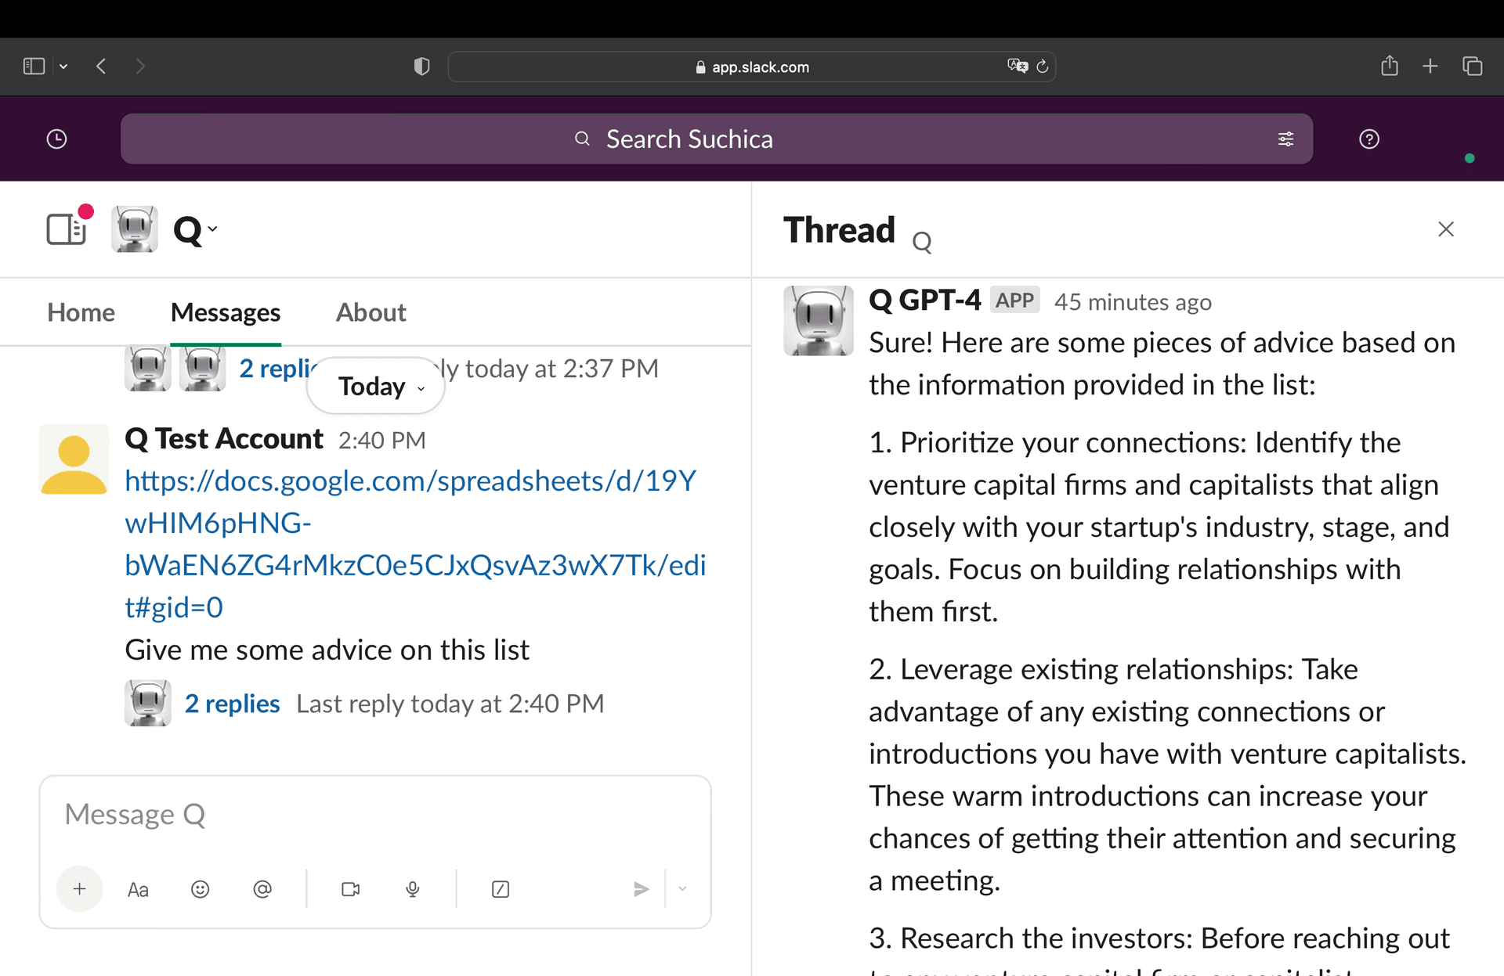The image size is (1504, 976).
Task: Record an audio clip from the composer
Action: pyautogui.click(x=413, y=889)
